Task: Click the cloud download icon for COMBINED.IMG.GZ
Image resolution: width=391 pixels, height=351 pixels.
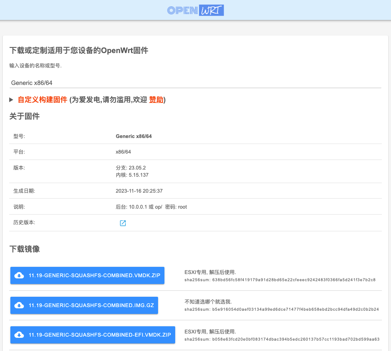Action: (19, 305)
